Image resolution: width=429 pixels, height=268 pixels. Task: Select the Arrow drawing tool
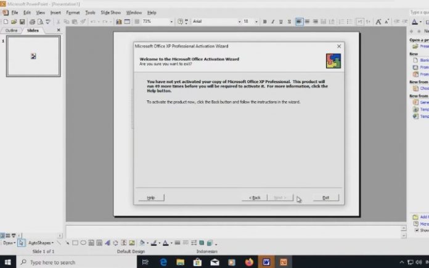coord(67,243)
